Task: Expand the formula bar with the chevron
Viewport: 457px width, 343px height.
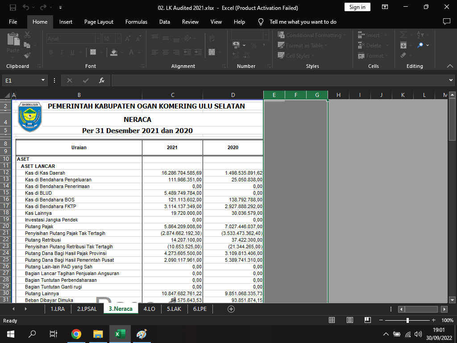Action: (x=451, y=80)
